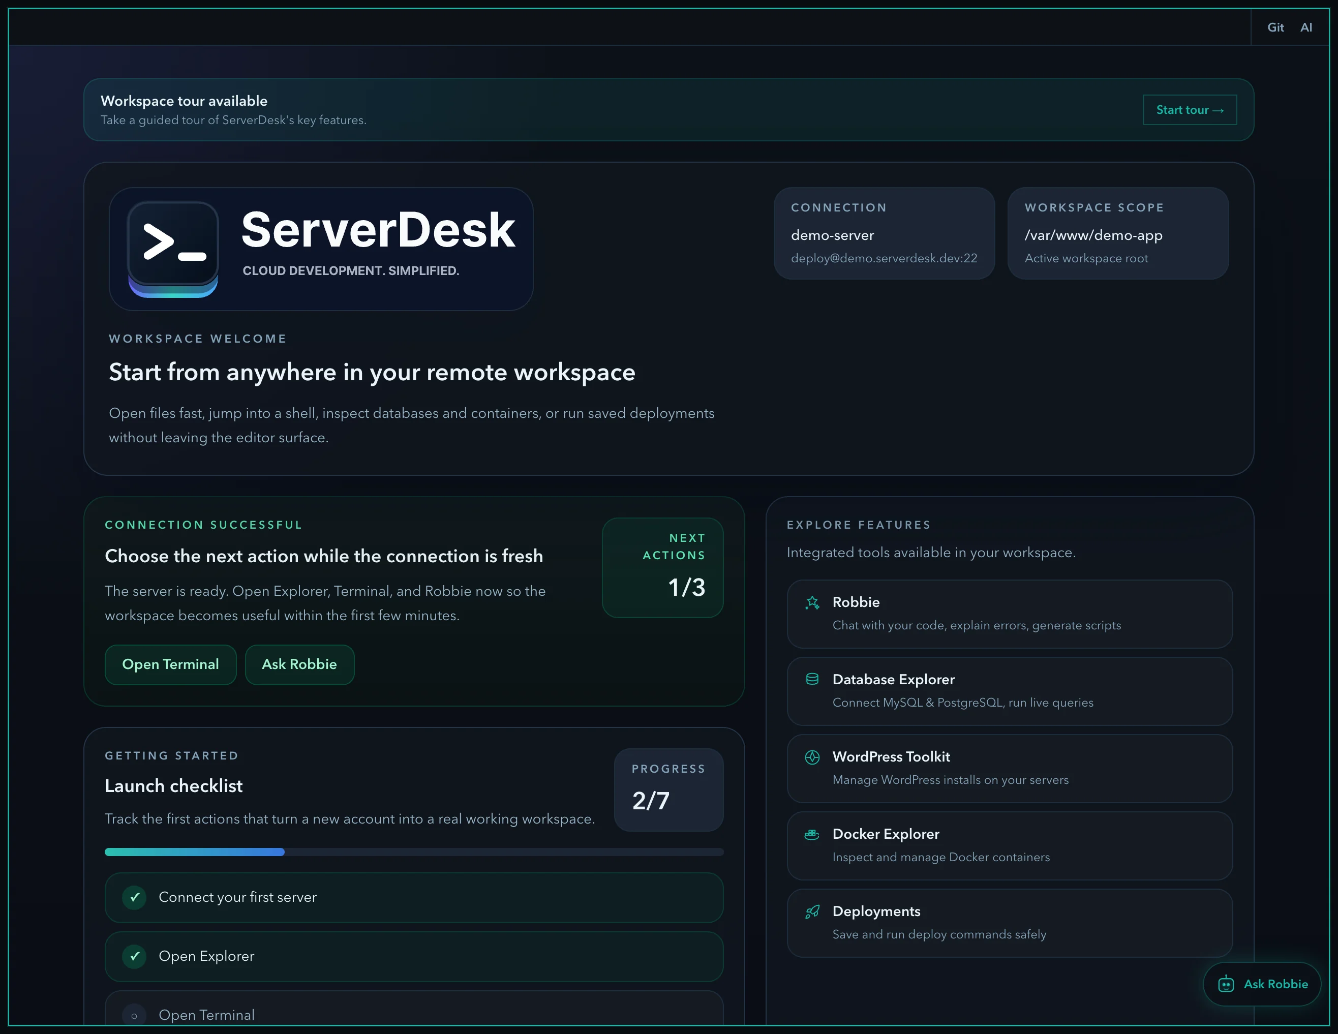The width and height of the screenshot is (1338, 1034).
Task: Click Ask Robbie button in connection card
Action: click(x=299, y=664)
